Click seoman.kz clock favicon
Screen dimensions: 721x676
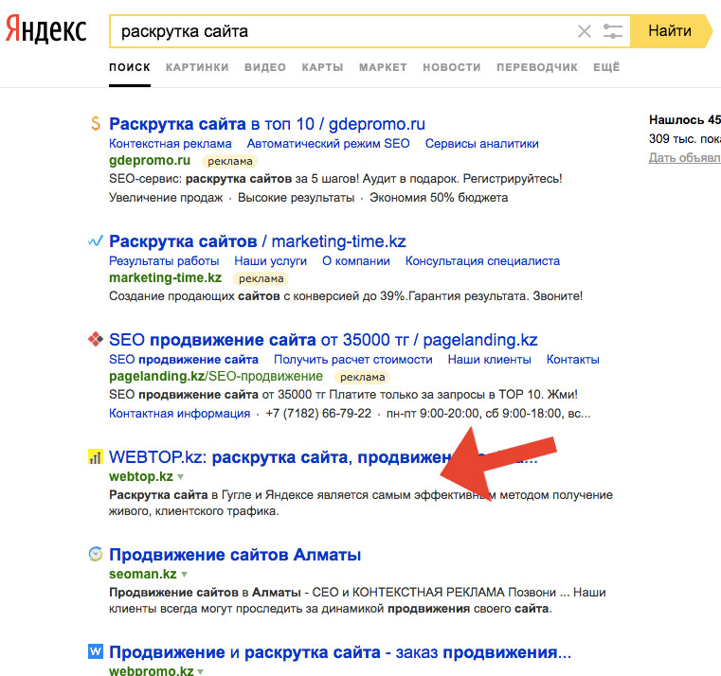(96, 554)
